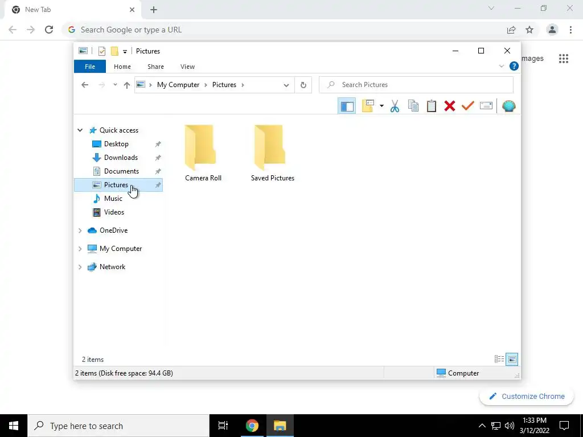Click the red X Delete icon

coord(450,106)
